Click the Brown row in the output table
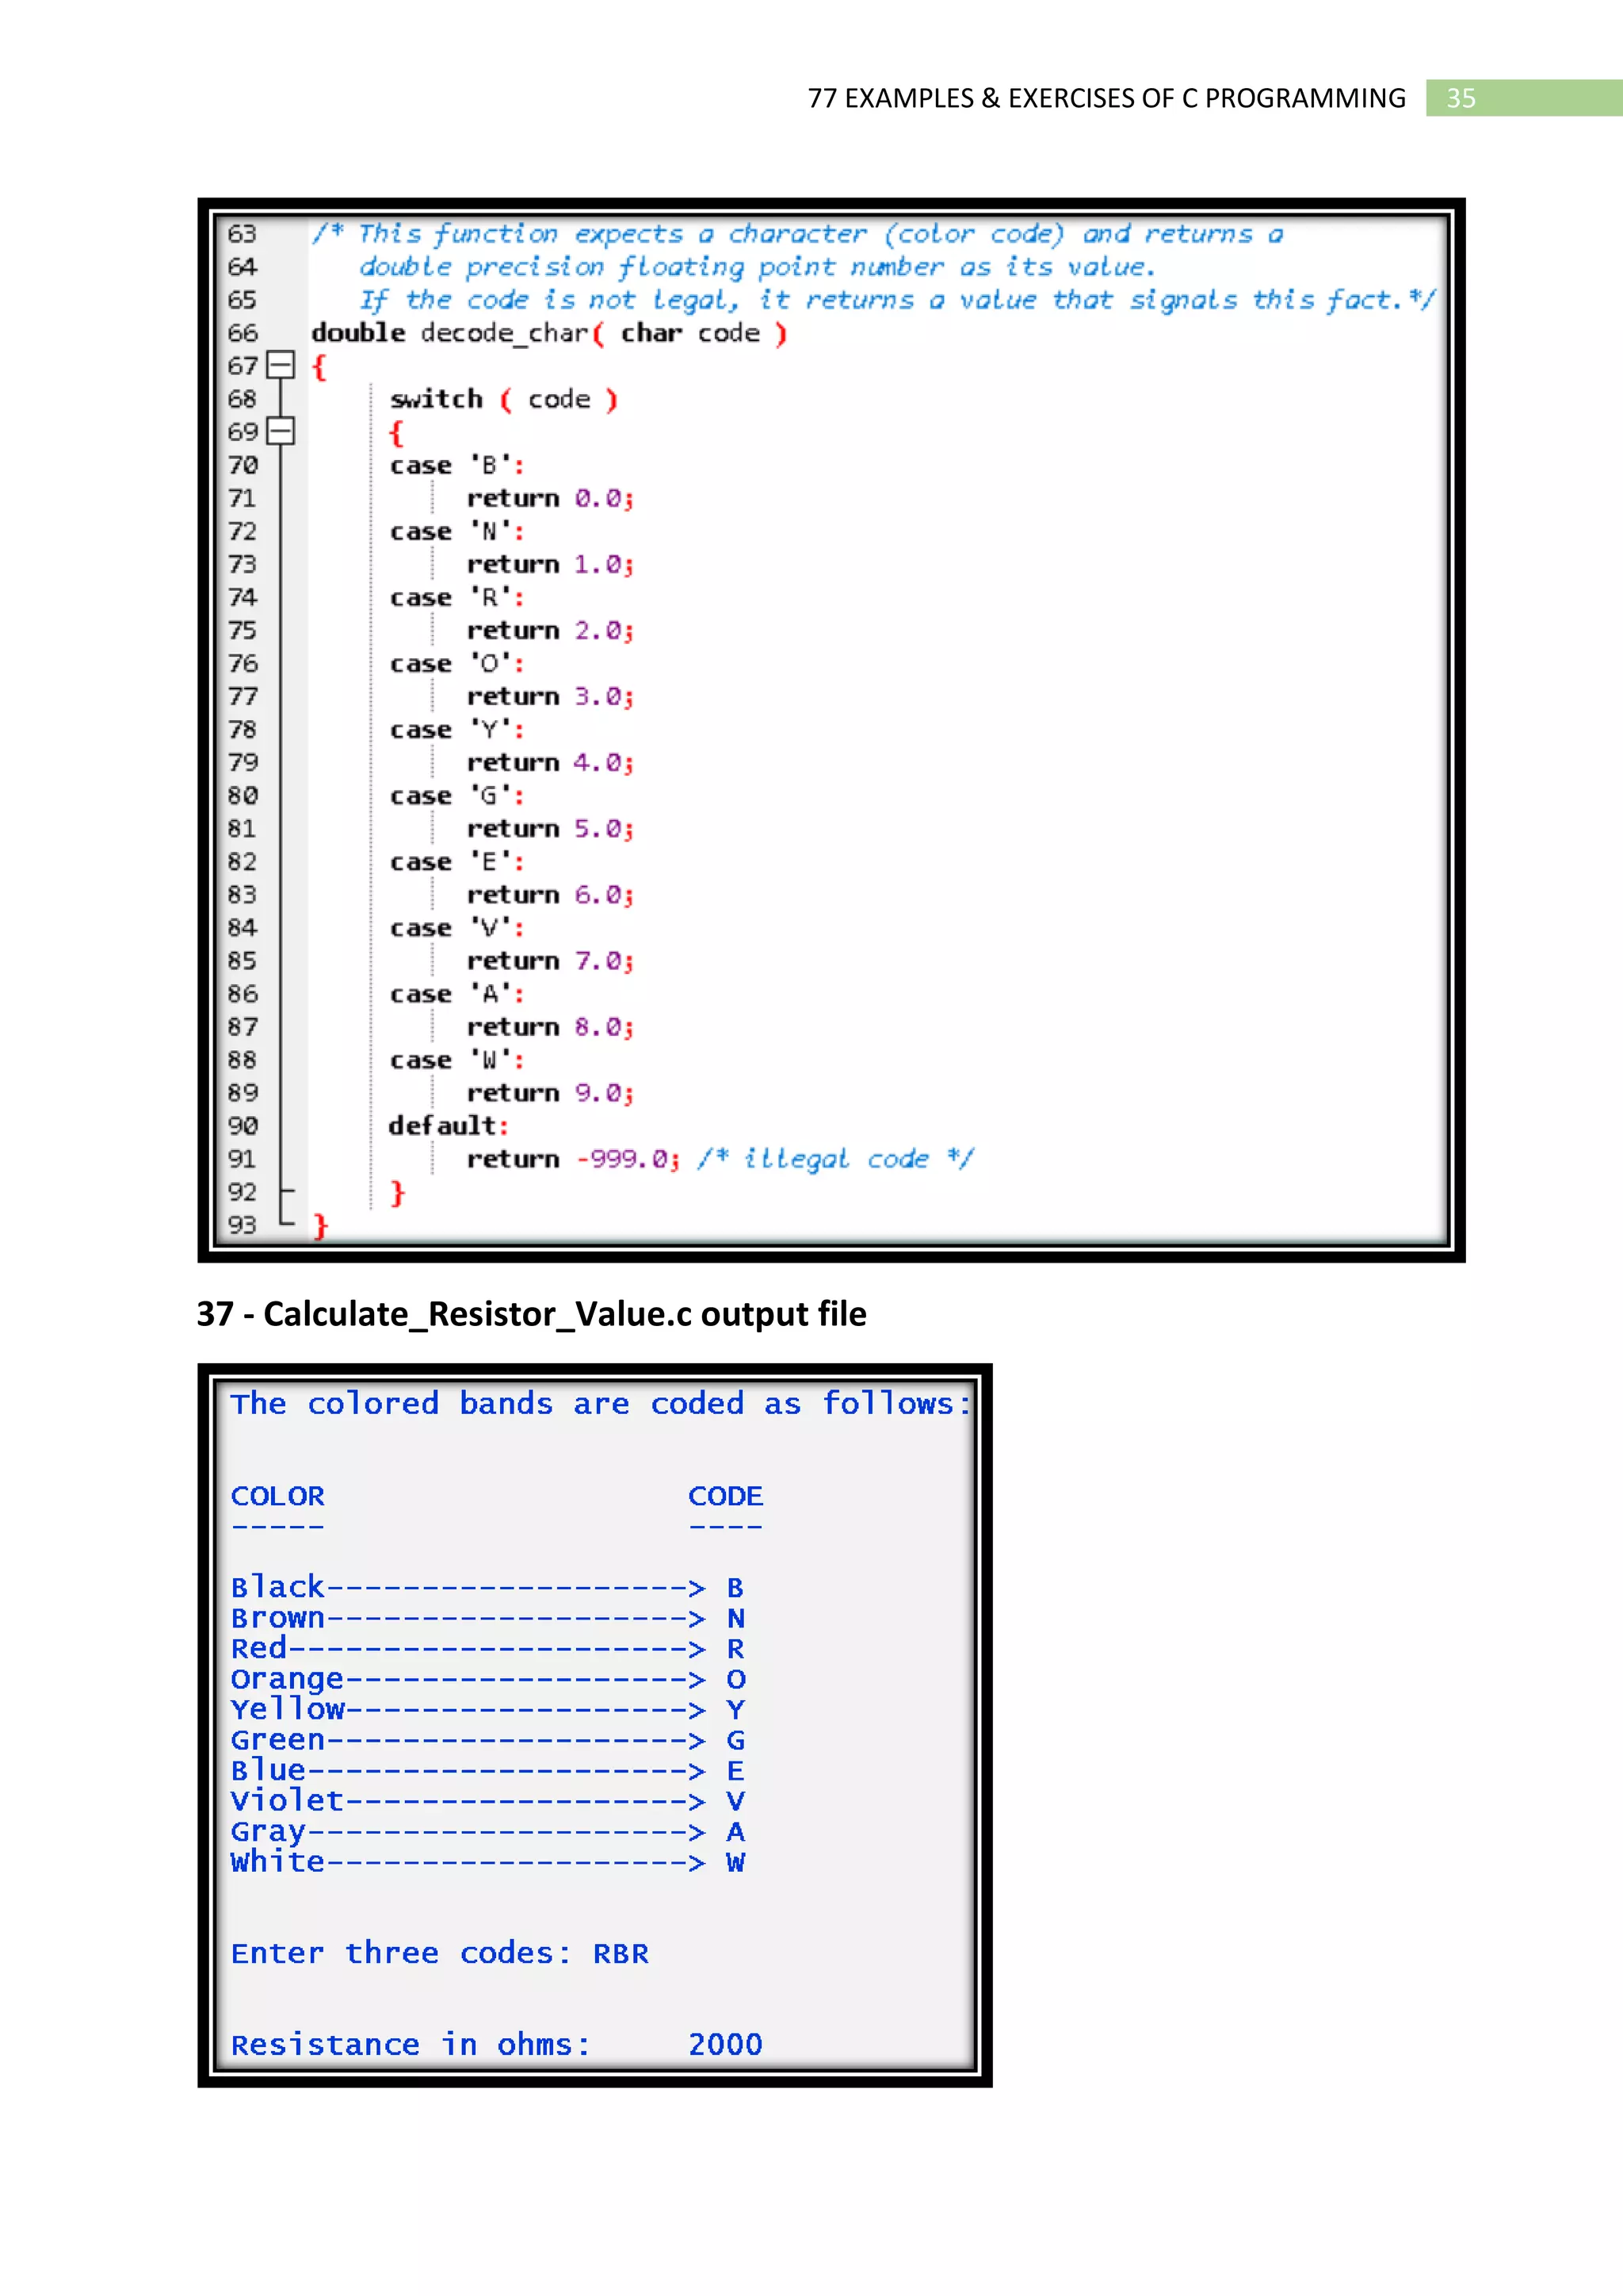 click(487, 1617)
